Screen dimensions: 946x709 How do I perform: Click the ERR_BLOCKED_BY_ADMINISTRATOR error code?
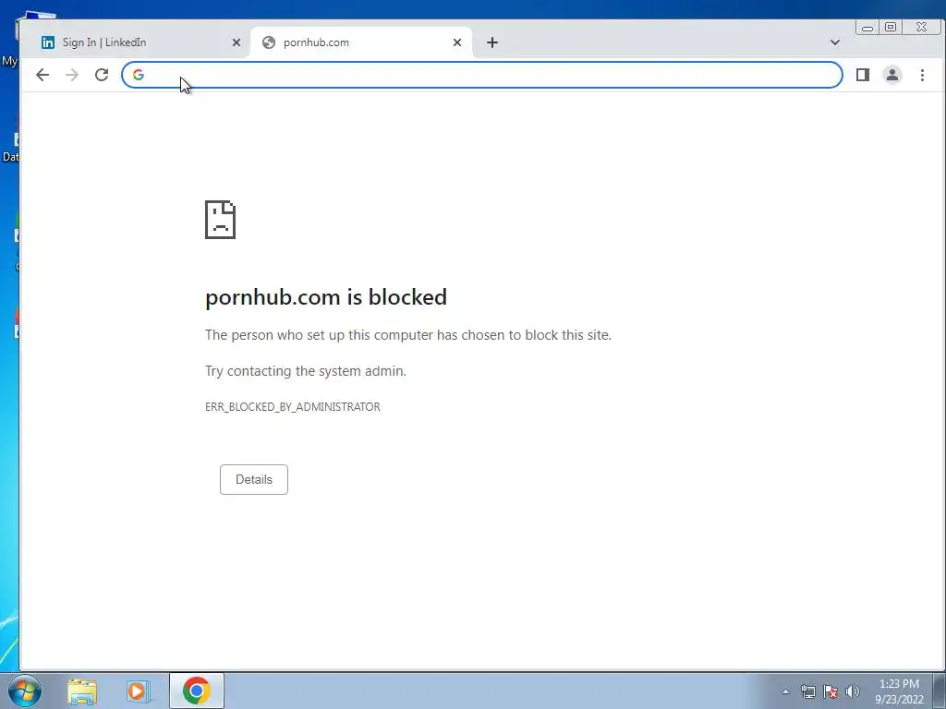[x=293, y=407]
